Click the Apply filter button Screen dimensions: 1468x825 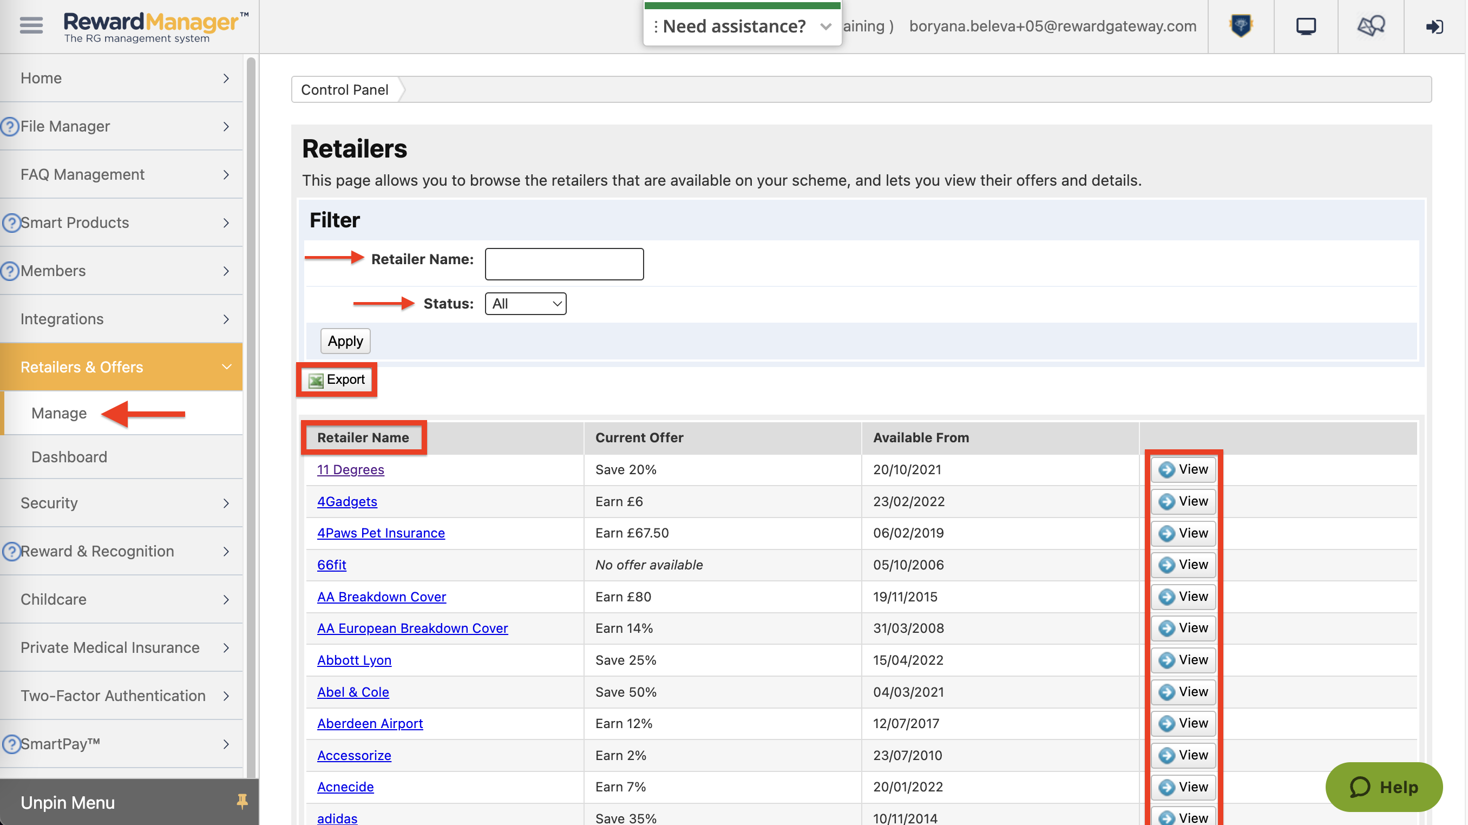click(345, 341)
